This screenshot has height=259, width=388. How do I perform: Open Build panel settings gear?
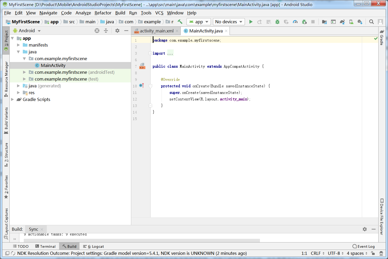click(365, 229)
